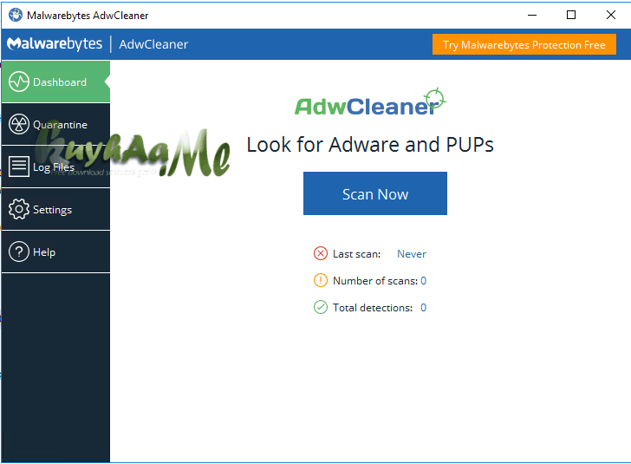
Task: Click the Dashboard heartbeat icon
Action: pyautogui.click(x=19, y=82)
